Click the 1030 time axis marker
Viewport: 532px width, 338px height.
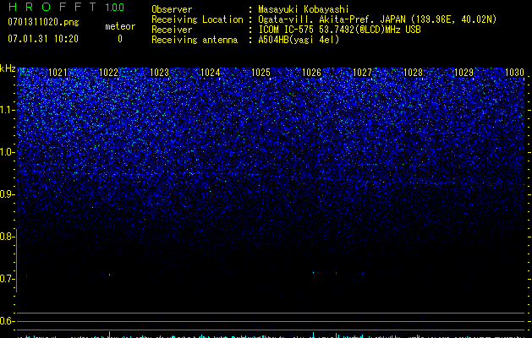(514, 73)
